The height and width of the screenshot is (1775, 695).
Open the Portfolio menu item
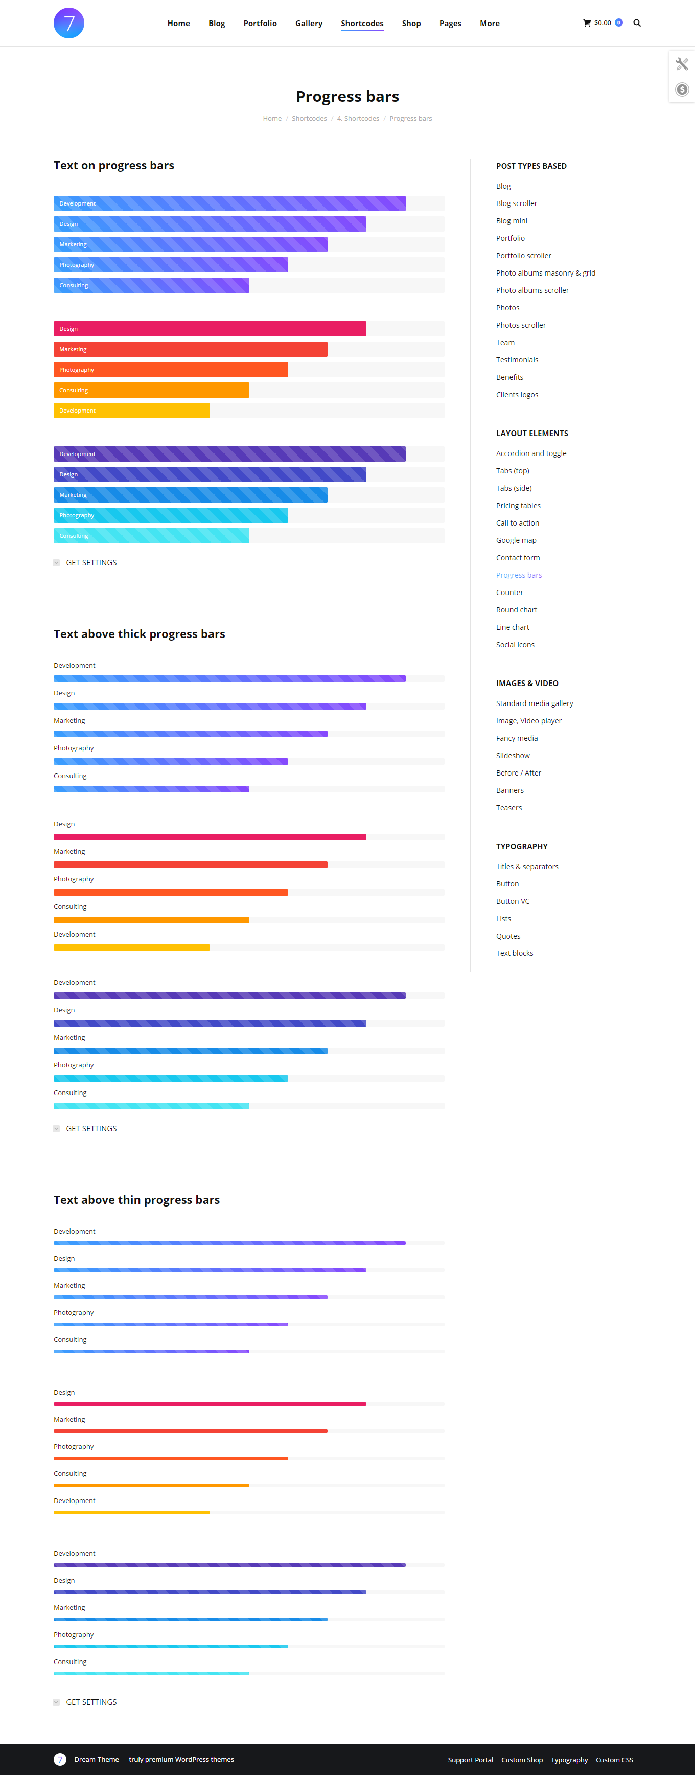(x=260, y=24)
